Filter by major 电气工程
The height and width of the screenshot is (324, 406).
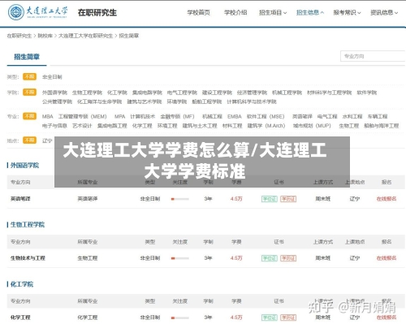pos(327,117)
